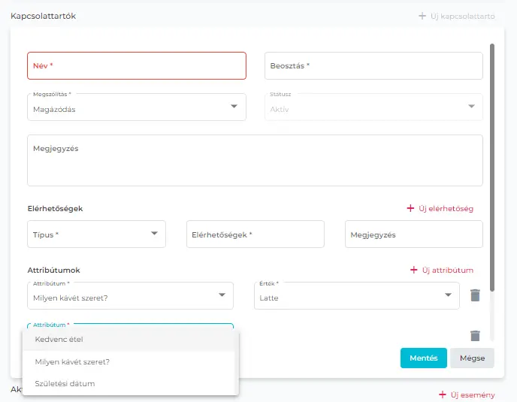The width and height of the screenshot is (517, 402).
Task: Click the plus icon for Új kapcsolattartó
Action: [422, 16]
